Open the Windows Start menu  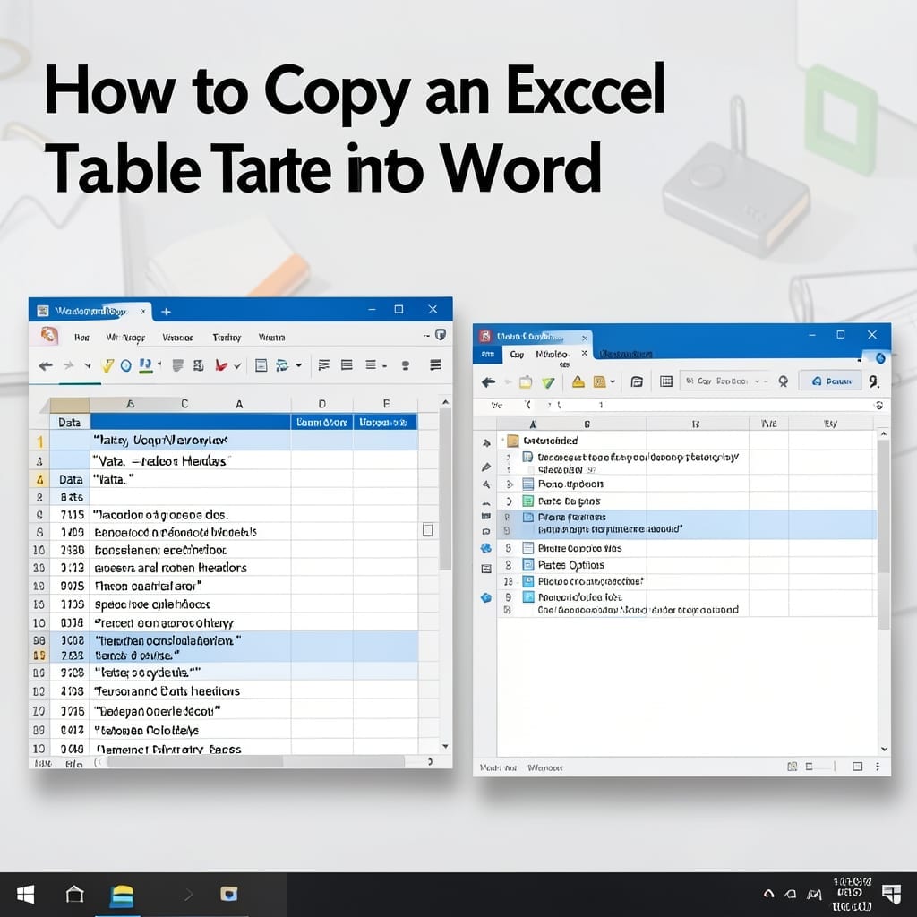tap(25, 895)
